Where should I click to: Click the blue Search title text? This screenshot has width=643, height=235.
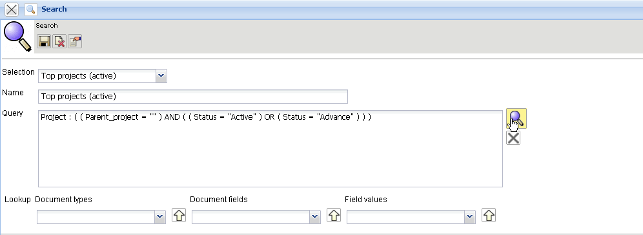coord(54,9)
